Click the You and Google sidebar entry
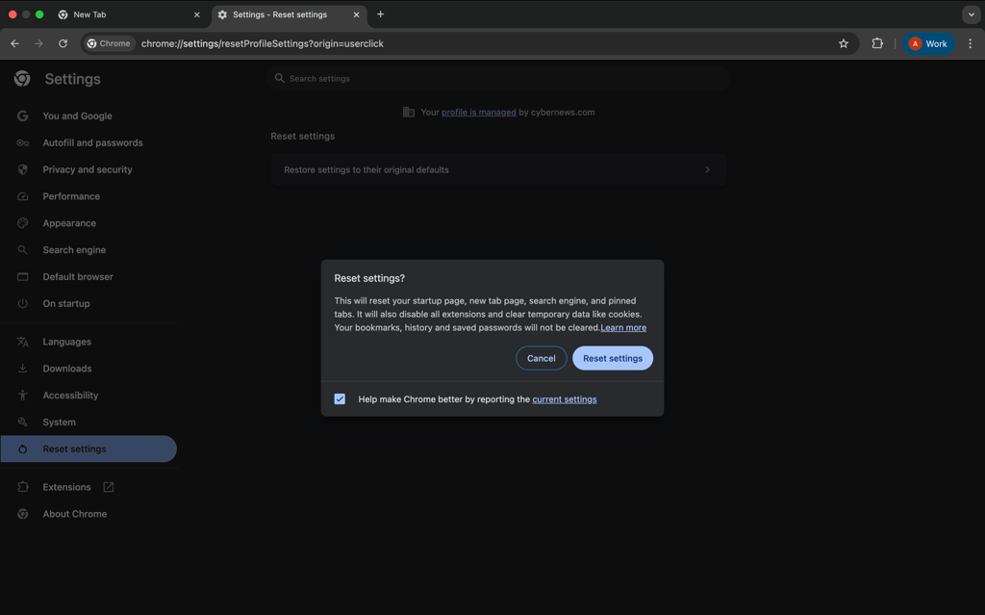The width and height of the screenshot is (985, 615). [77, 115]
